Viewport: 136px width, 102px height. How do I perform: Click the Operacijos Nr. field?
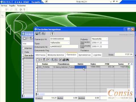click(x=60, y=39)
